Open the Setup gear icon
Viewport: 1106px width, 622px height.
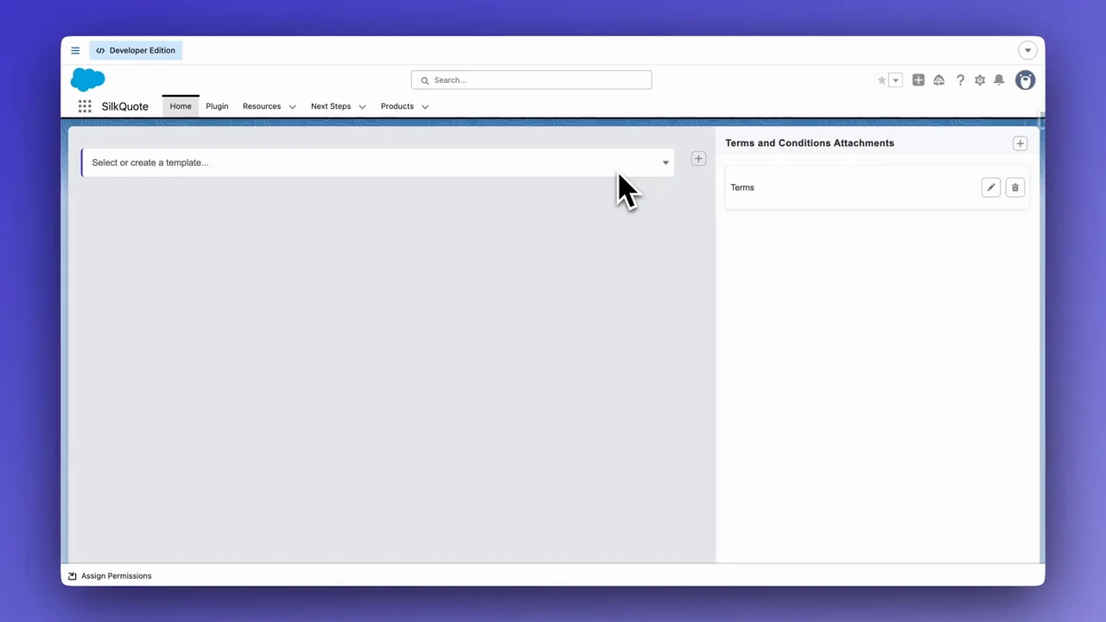tap(980, 80)
